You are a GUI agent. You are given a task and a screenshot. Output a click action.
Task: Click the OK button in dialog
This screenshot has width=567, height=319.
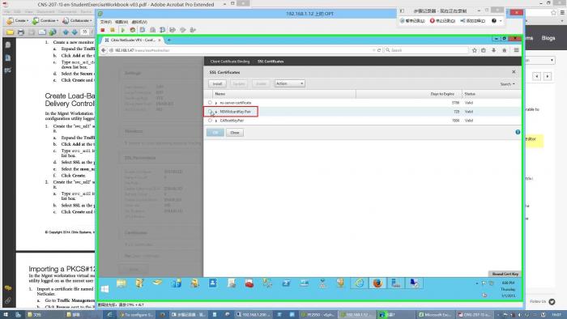click(215, 133)
